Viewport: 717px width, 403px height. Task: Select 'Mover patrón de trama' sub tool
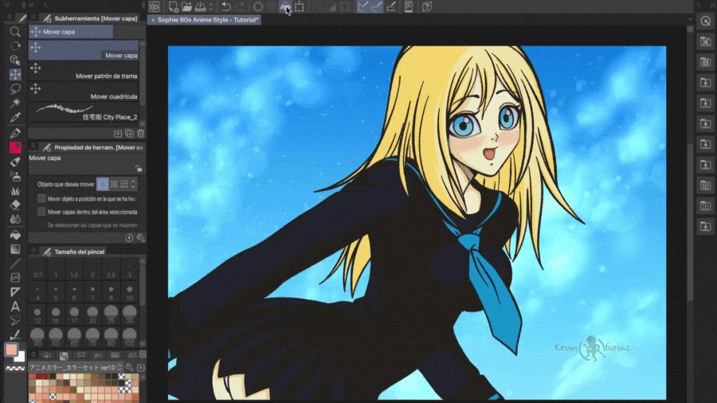click(84, 71)
